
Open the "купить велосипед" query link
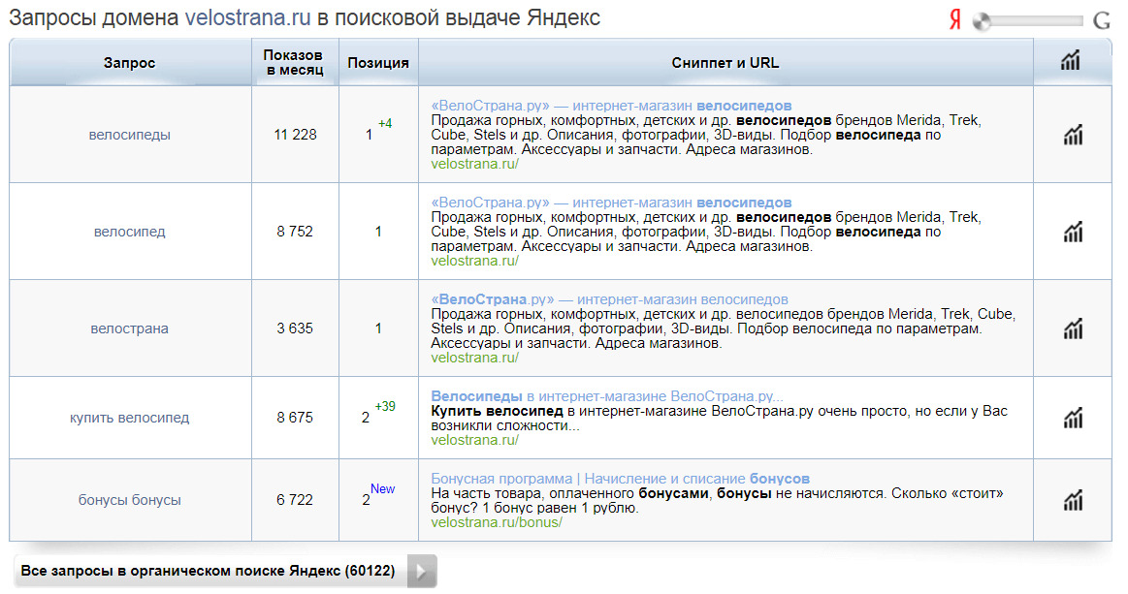point(128,418)
